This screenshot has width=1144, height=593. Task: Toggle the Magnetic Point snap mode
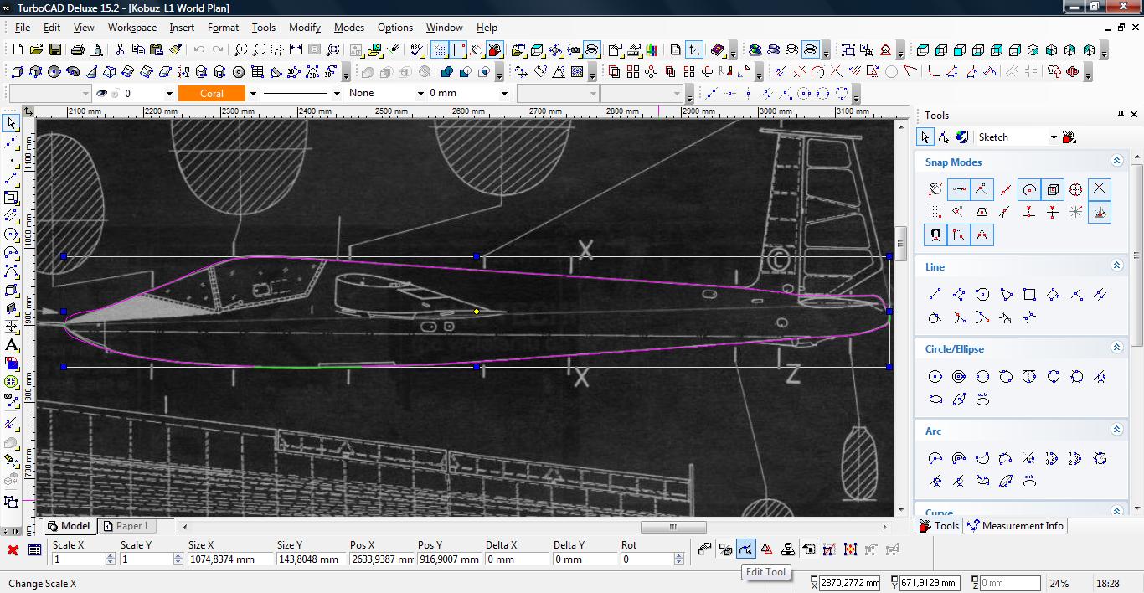point(935,235)
